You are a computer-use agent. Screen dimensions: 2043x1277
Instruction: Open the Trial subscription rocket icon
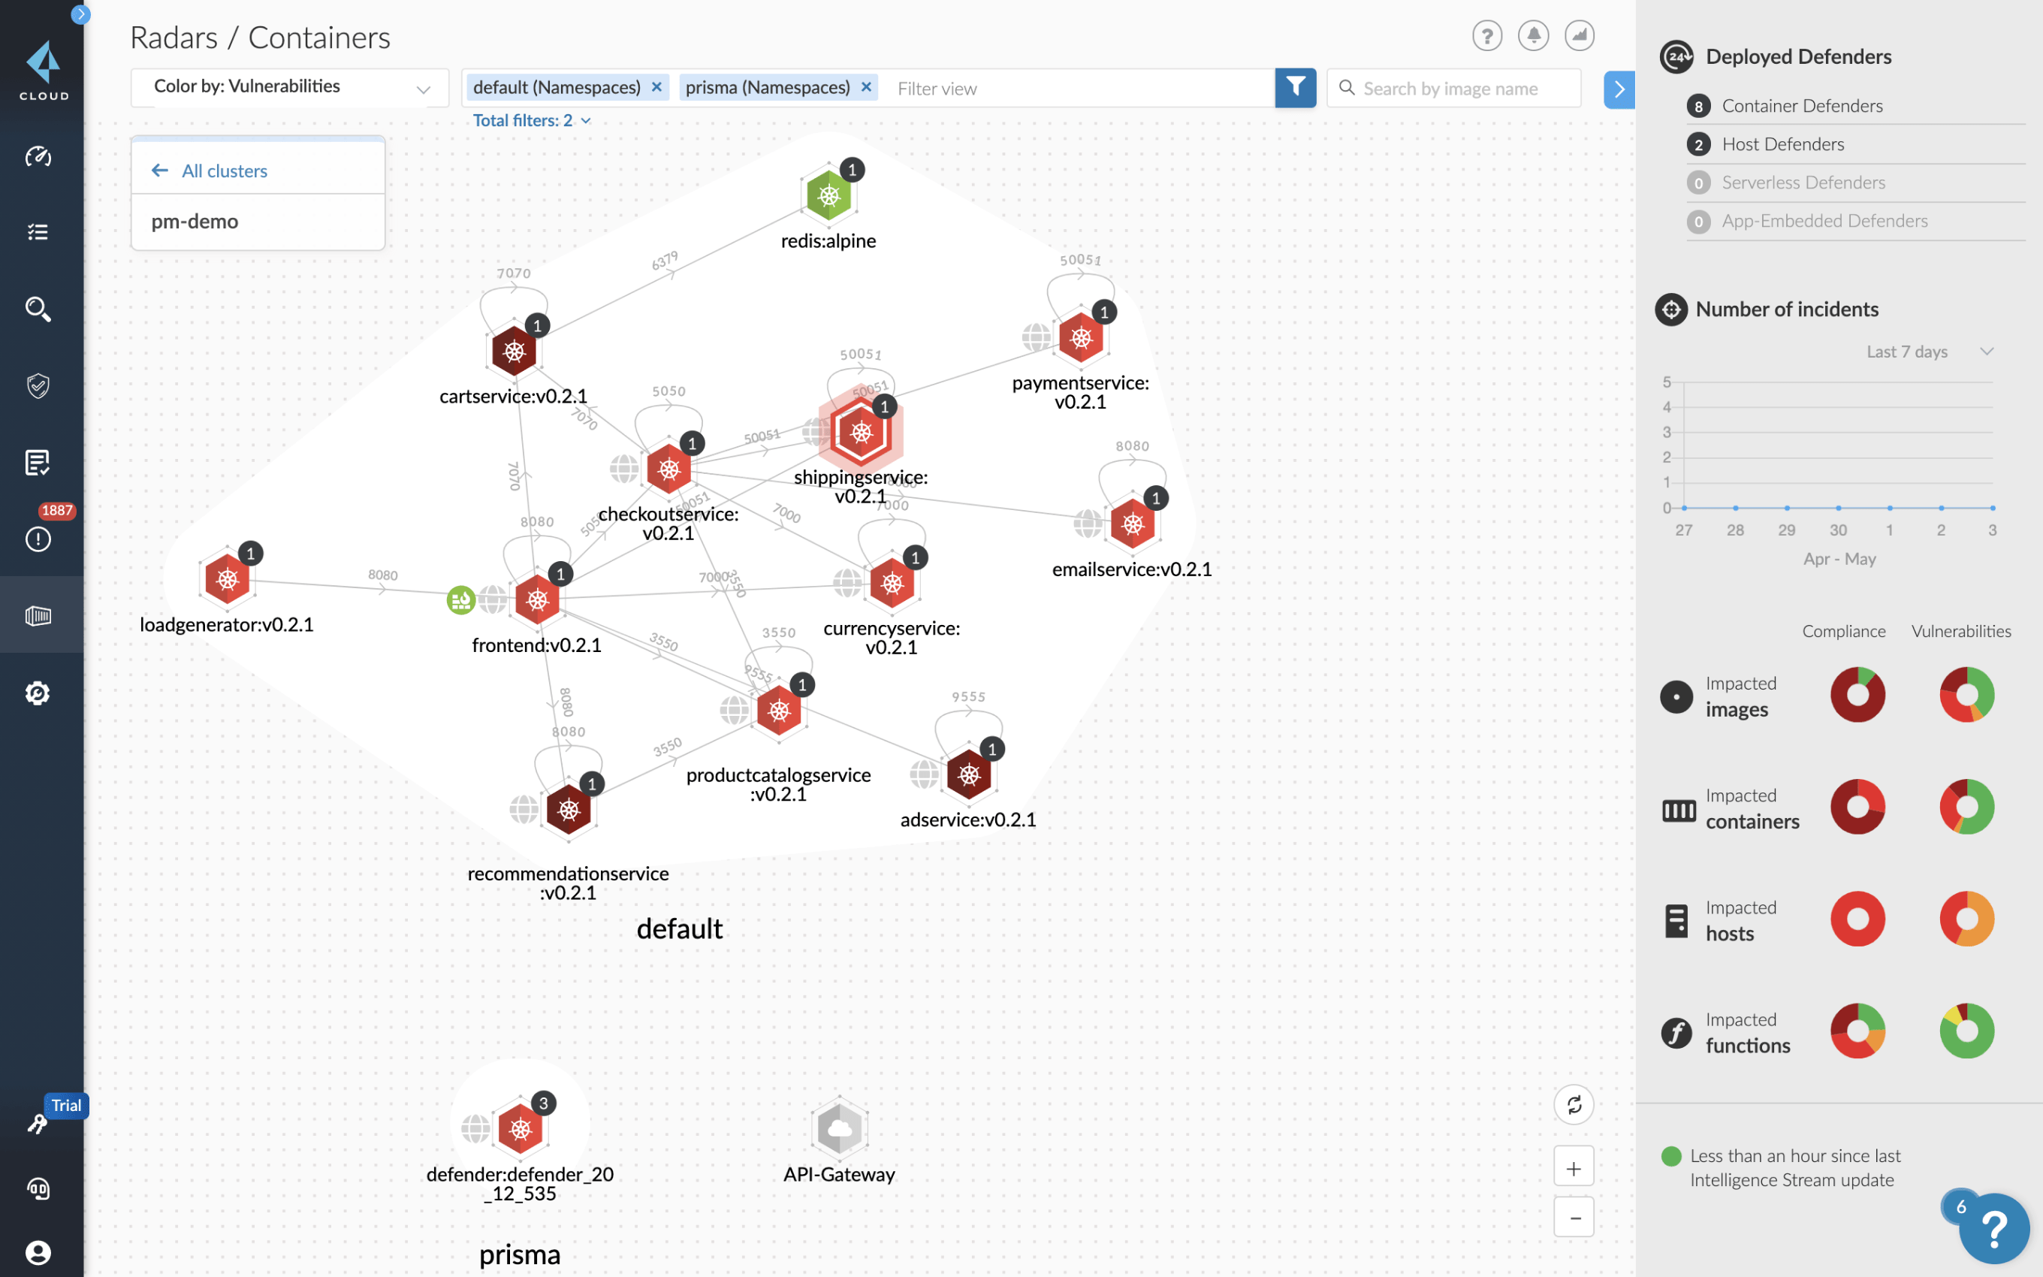tap(38, 1122)
